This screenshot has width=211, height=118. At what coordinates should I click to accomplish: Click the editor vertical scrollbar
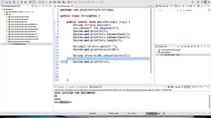tap(151, 41)
